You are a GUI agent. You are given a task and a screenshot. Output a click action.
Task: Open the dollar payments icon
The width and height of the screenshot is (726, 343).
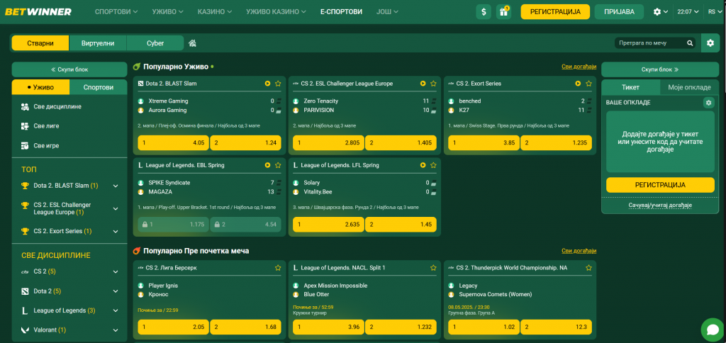pos(484,11)
